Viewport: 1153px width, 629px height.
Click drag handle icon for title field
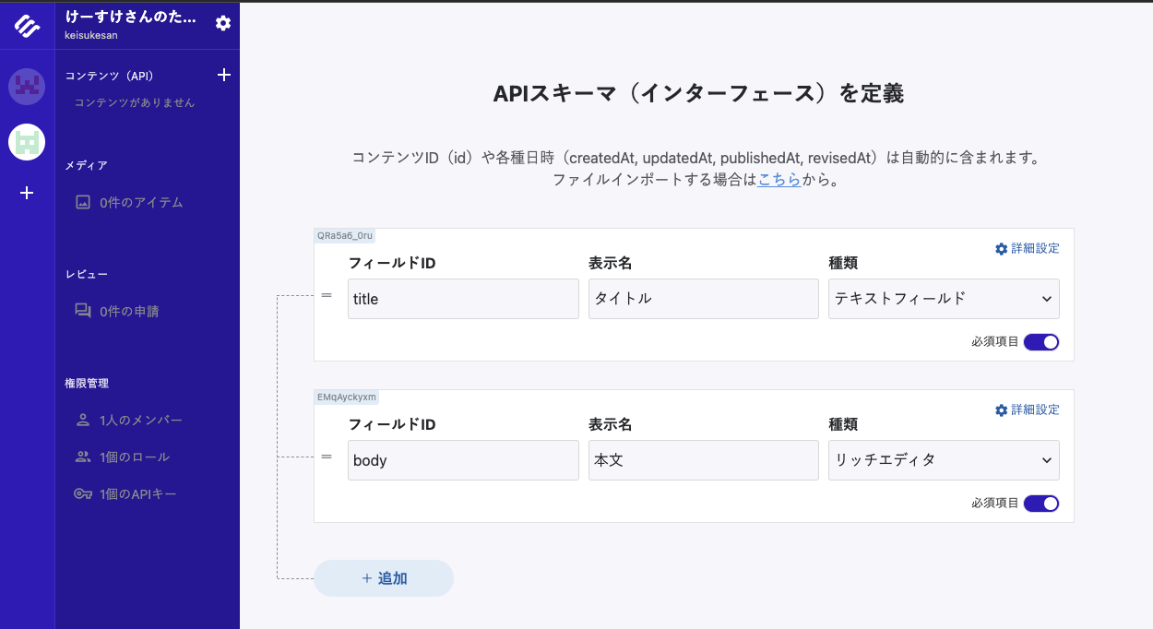click(326, 295)
